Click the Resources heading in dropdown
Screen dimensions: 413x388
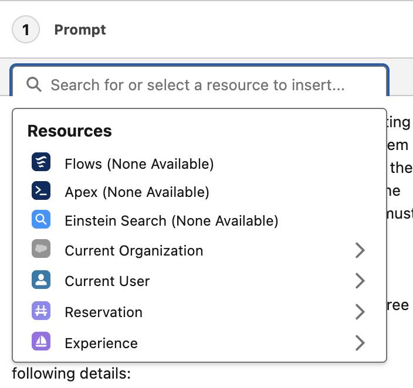coord(70,131)
